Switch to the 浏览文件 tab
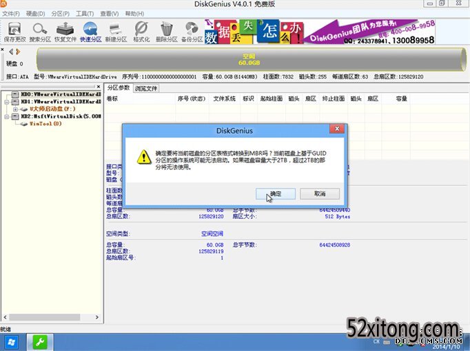Screen dimensions: 470x351 click(146, 89)
